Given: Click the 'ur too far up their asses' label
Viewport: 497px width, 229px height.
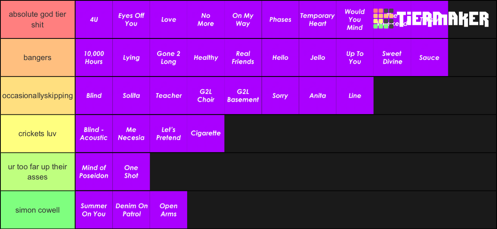Looking at the screenshot, I should coord(38,172).
